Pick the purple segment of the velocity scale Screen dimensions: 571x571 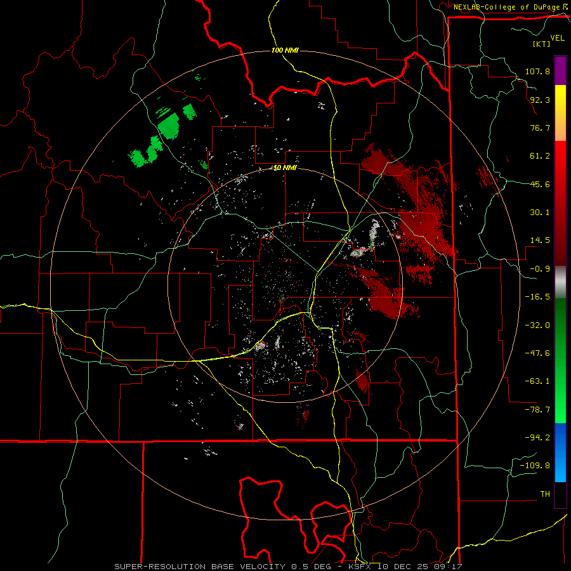[x=560, y=70]
